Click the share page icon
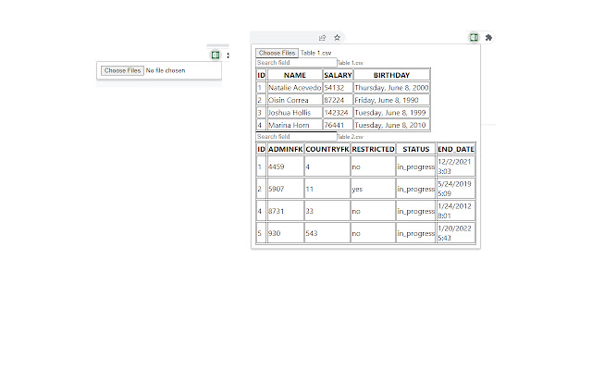 tap(322, 37)
